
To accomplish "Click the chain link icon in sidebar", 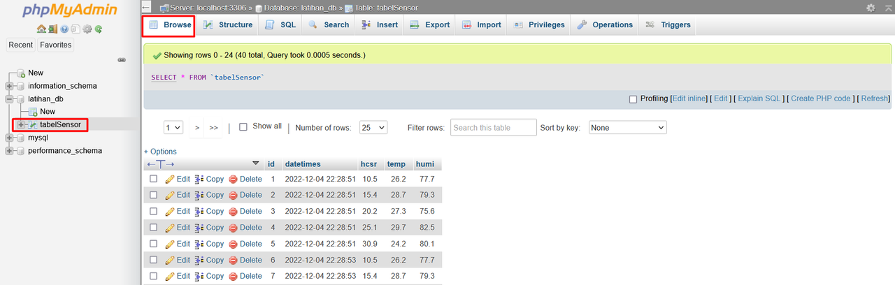I will coord(122,60).
